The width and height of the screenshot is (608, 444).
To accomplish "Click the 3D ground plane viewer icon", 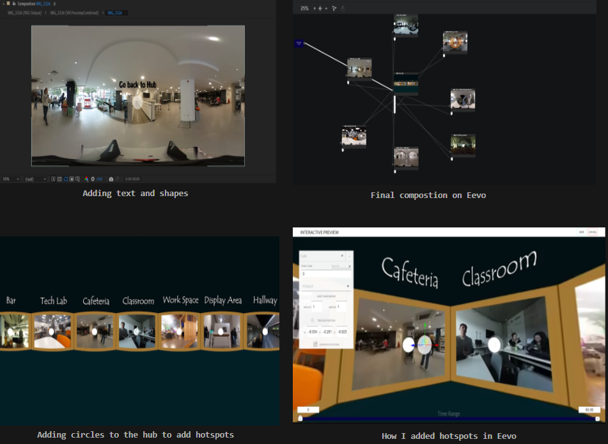I will [x=72, y=179].
